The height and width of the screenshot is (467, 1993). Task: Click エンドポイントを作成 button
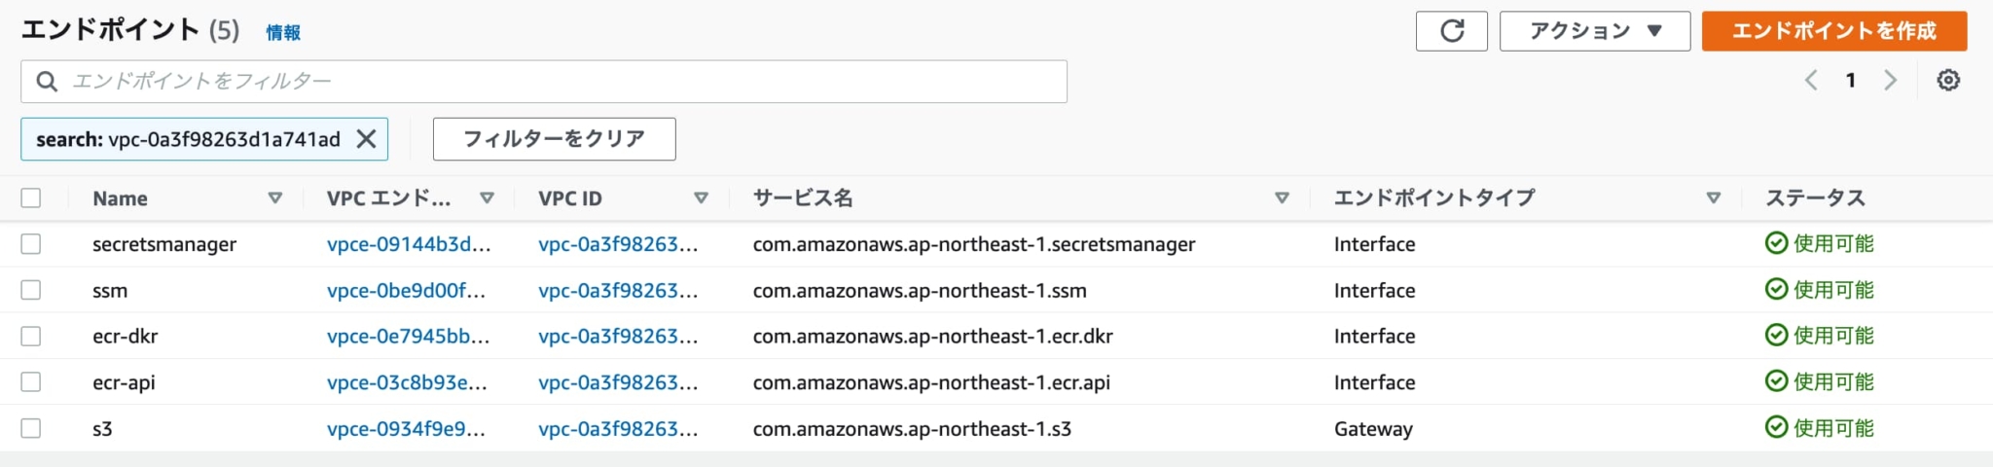pyautogui.click(x=1833, y=31)
